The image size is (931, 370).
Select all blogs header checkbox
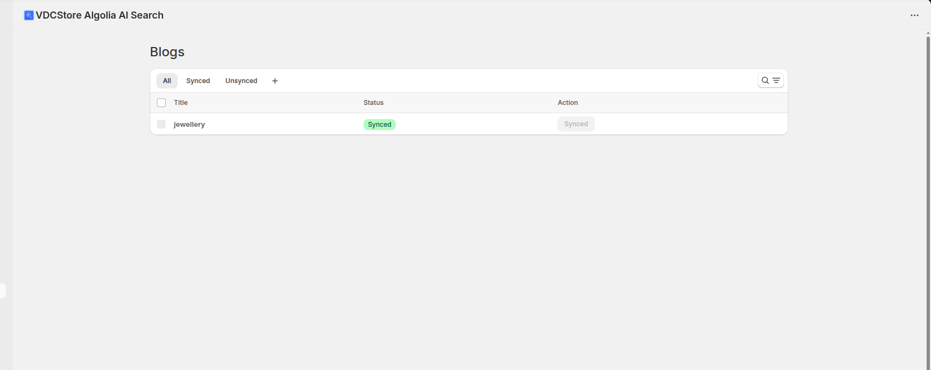click(x=161, y=103)
